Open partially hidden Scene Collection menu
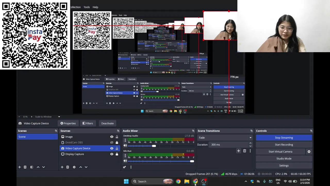Image resolution: width=330 pixels, height=186 pixels. 75,7
